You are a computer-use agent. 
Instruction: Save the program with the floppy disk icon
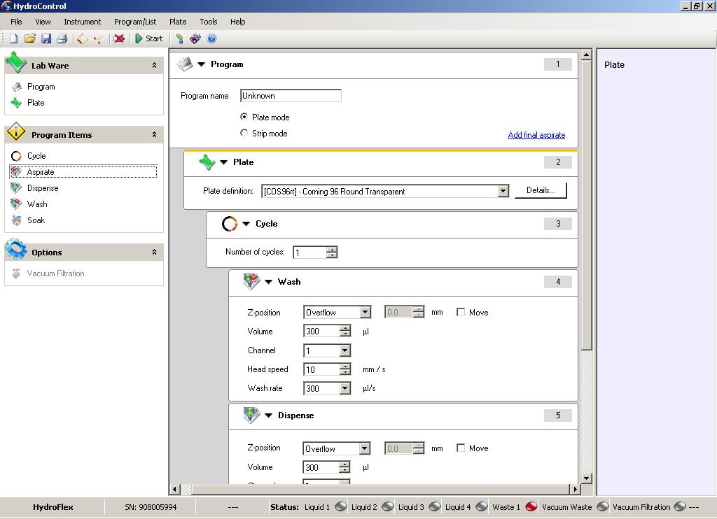point(46,39)
